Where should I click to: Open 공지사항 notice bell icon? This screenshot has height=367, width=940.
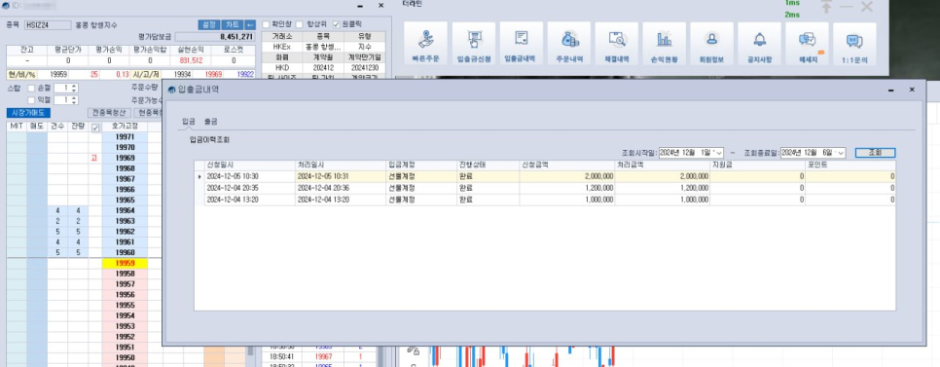pyautogui.click(x=760, y=44)
